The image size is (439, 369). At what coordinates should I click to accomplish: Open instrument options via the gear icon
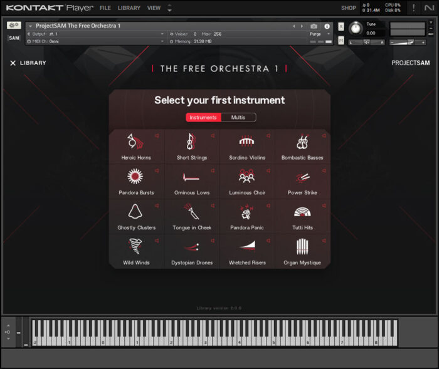point(14,25)
